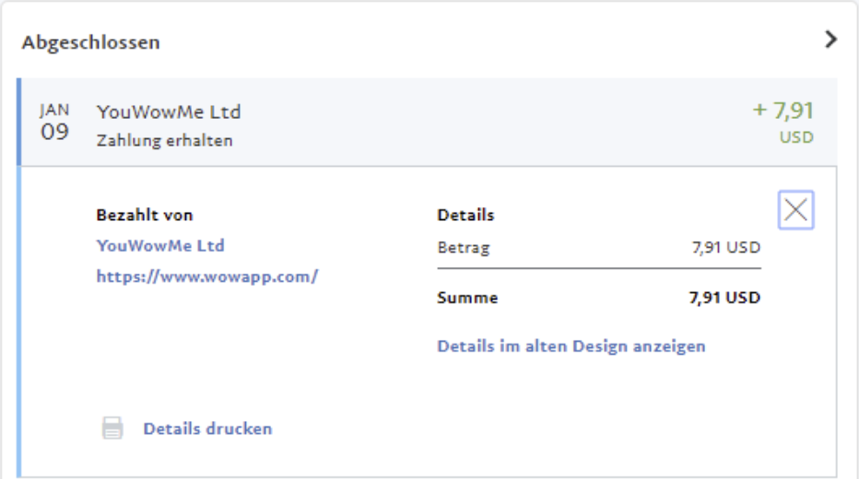Image resolution: width=859 pixels, height=479 pixels.
Task: Select the Abgeschlossen heading
Action: [91, 42]
